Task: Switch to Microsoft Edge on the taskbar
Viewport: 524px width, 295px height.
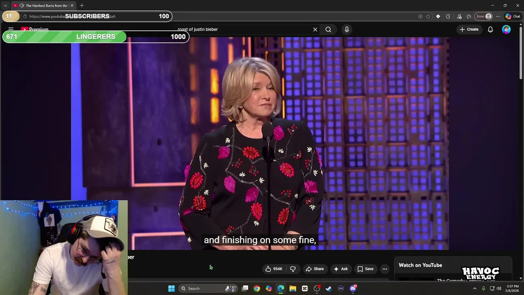Action: 281,288
